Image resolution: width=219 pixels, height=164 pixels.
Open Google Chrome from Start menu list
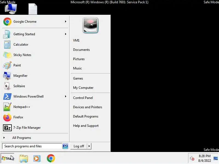[35, 22]
